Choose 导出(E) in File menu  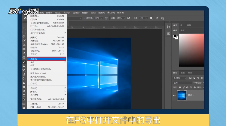pos(47,59)
